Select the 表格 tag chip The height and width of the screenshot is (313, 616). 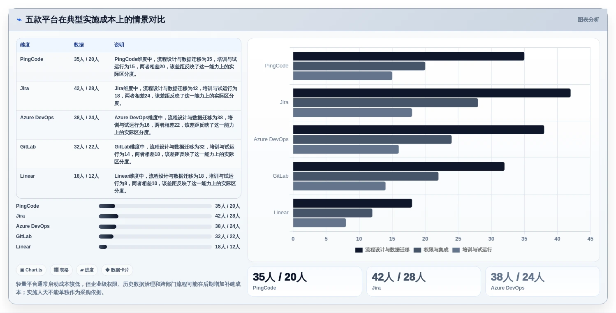tap(61, 270)
